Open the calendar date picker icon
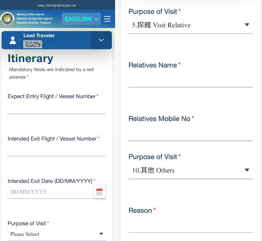Viewport: 262px width, 241px height. tap(99, 192)
